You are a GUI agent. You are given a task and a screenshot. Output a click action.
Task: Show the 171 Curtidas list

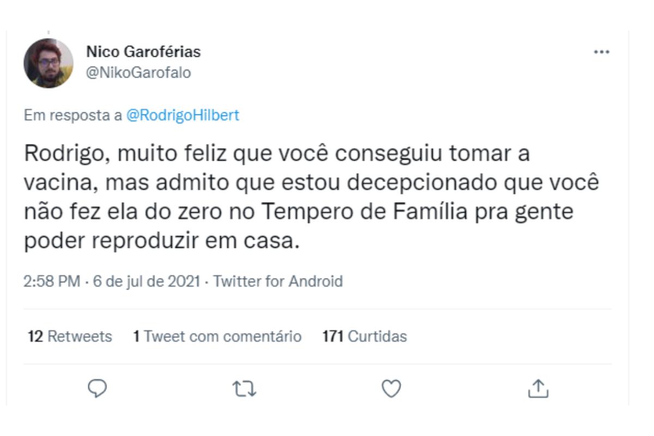pos(365,337)
